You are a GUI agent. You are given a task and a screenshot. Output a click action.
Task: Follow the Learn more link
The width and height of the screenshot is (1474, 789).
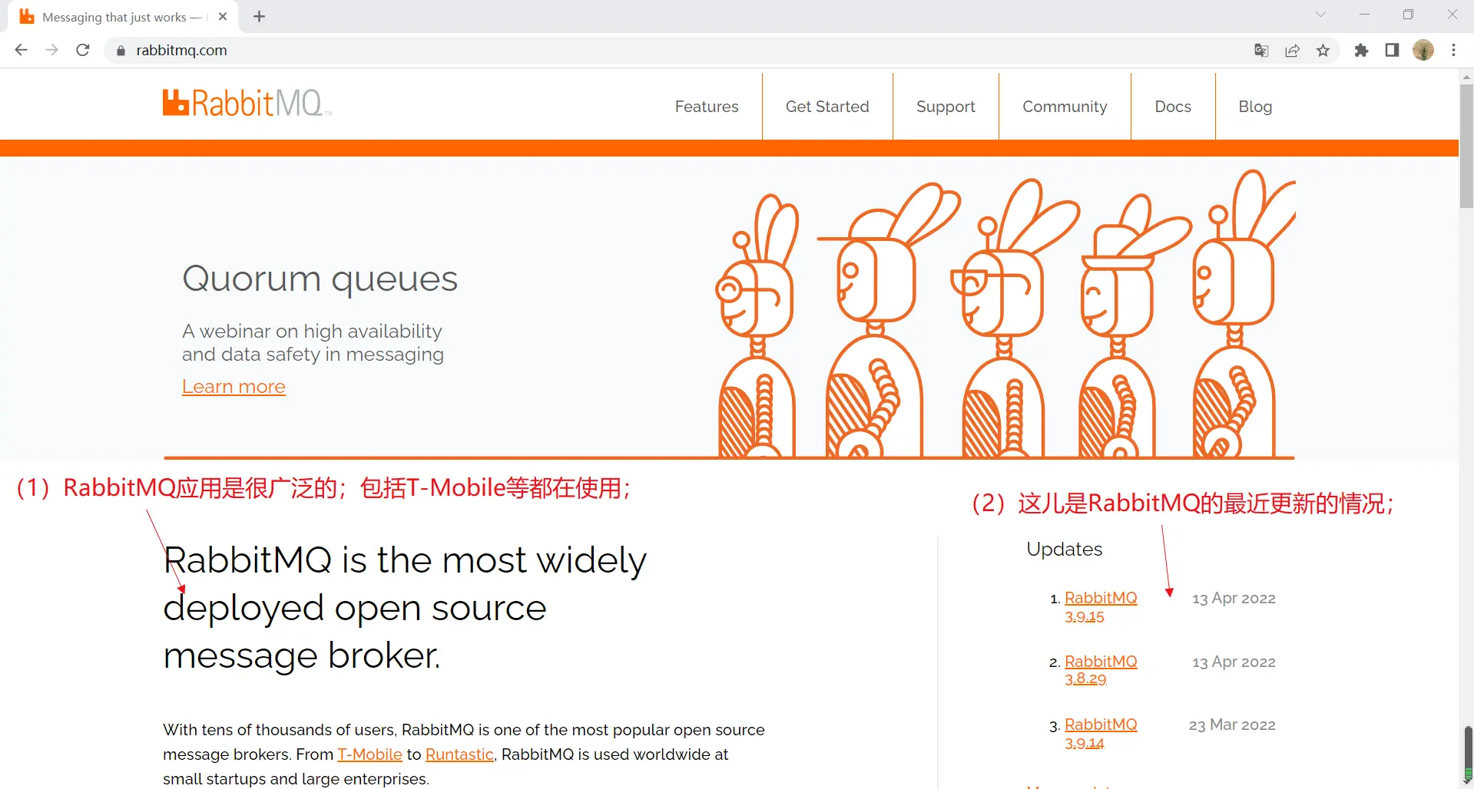coord(234,387)
